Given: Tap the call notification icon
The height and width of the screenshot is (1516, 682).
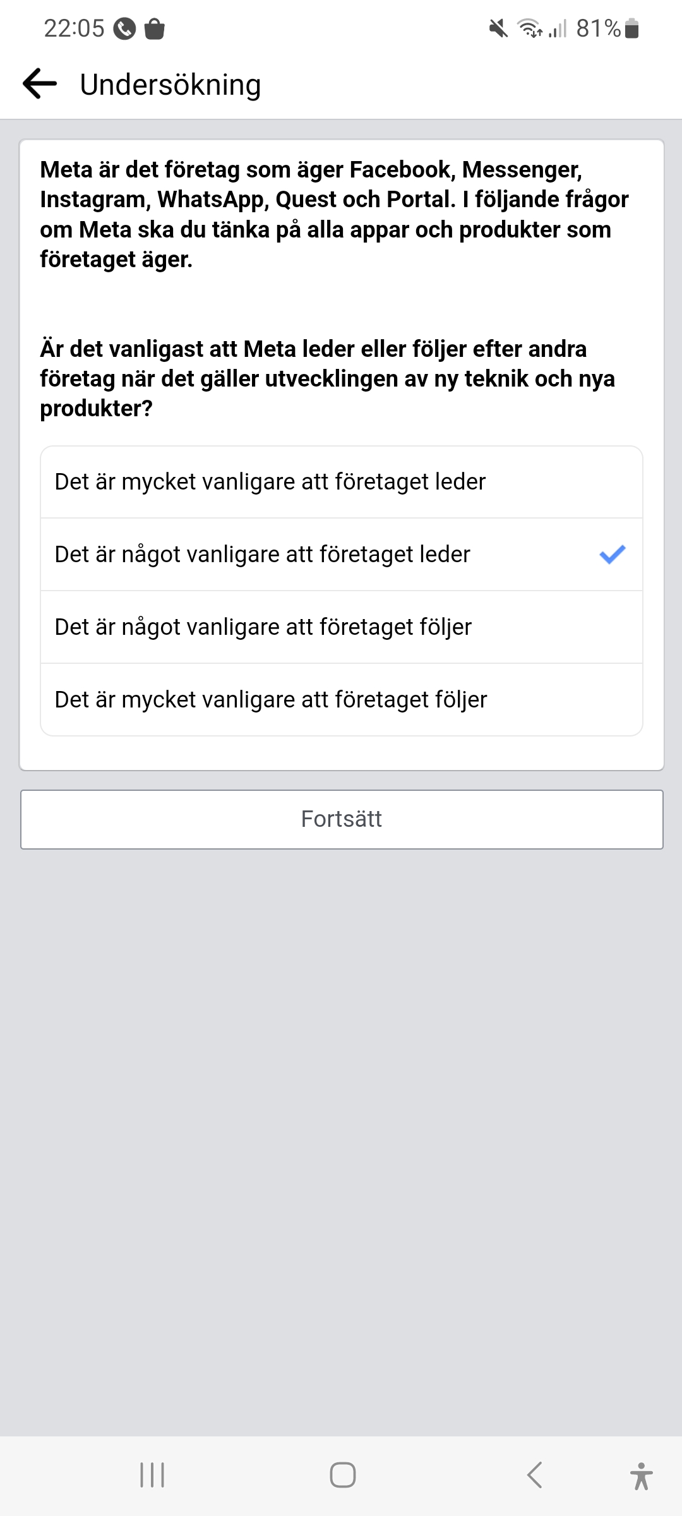Looking at the screenshot, I should [124, 28].
